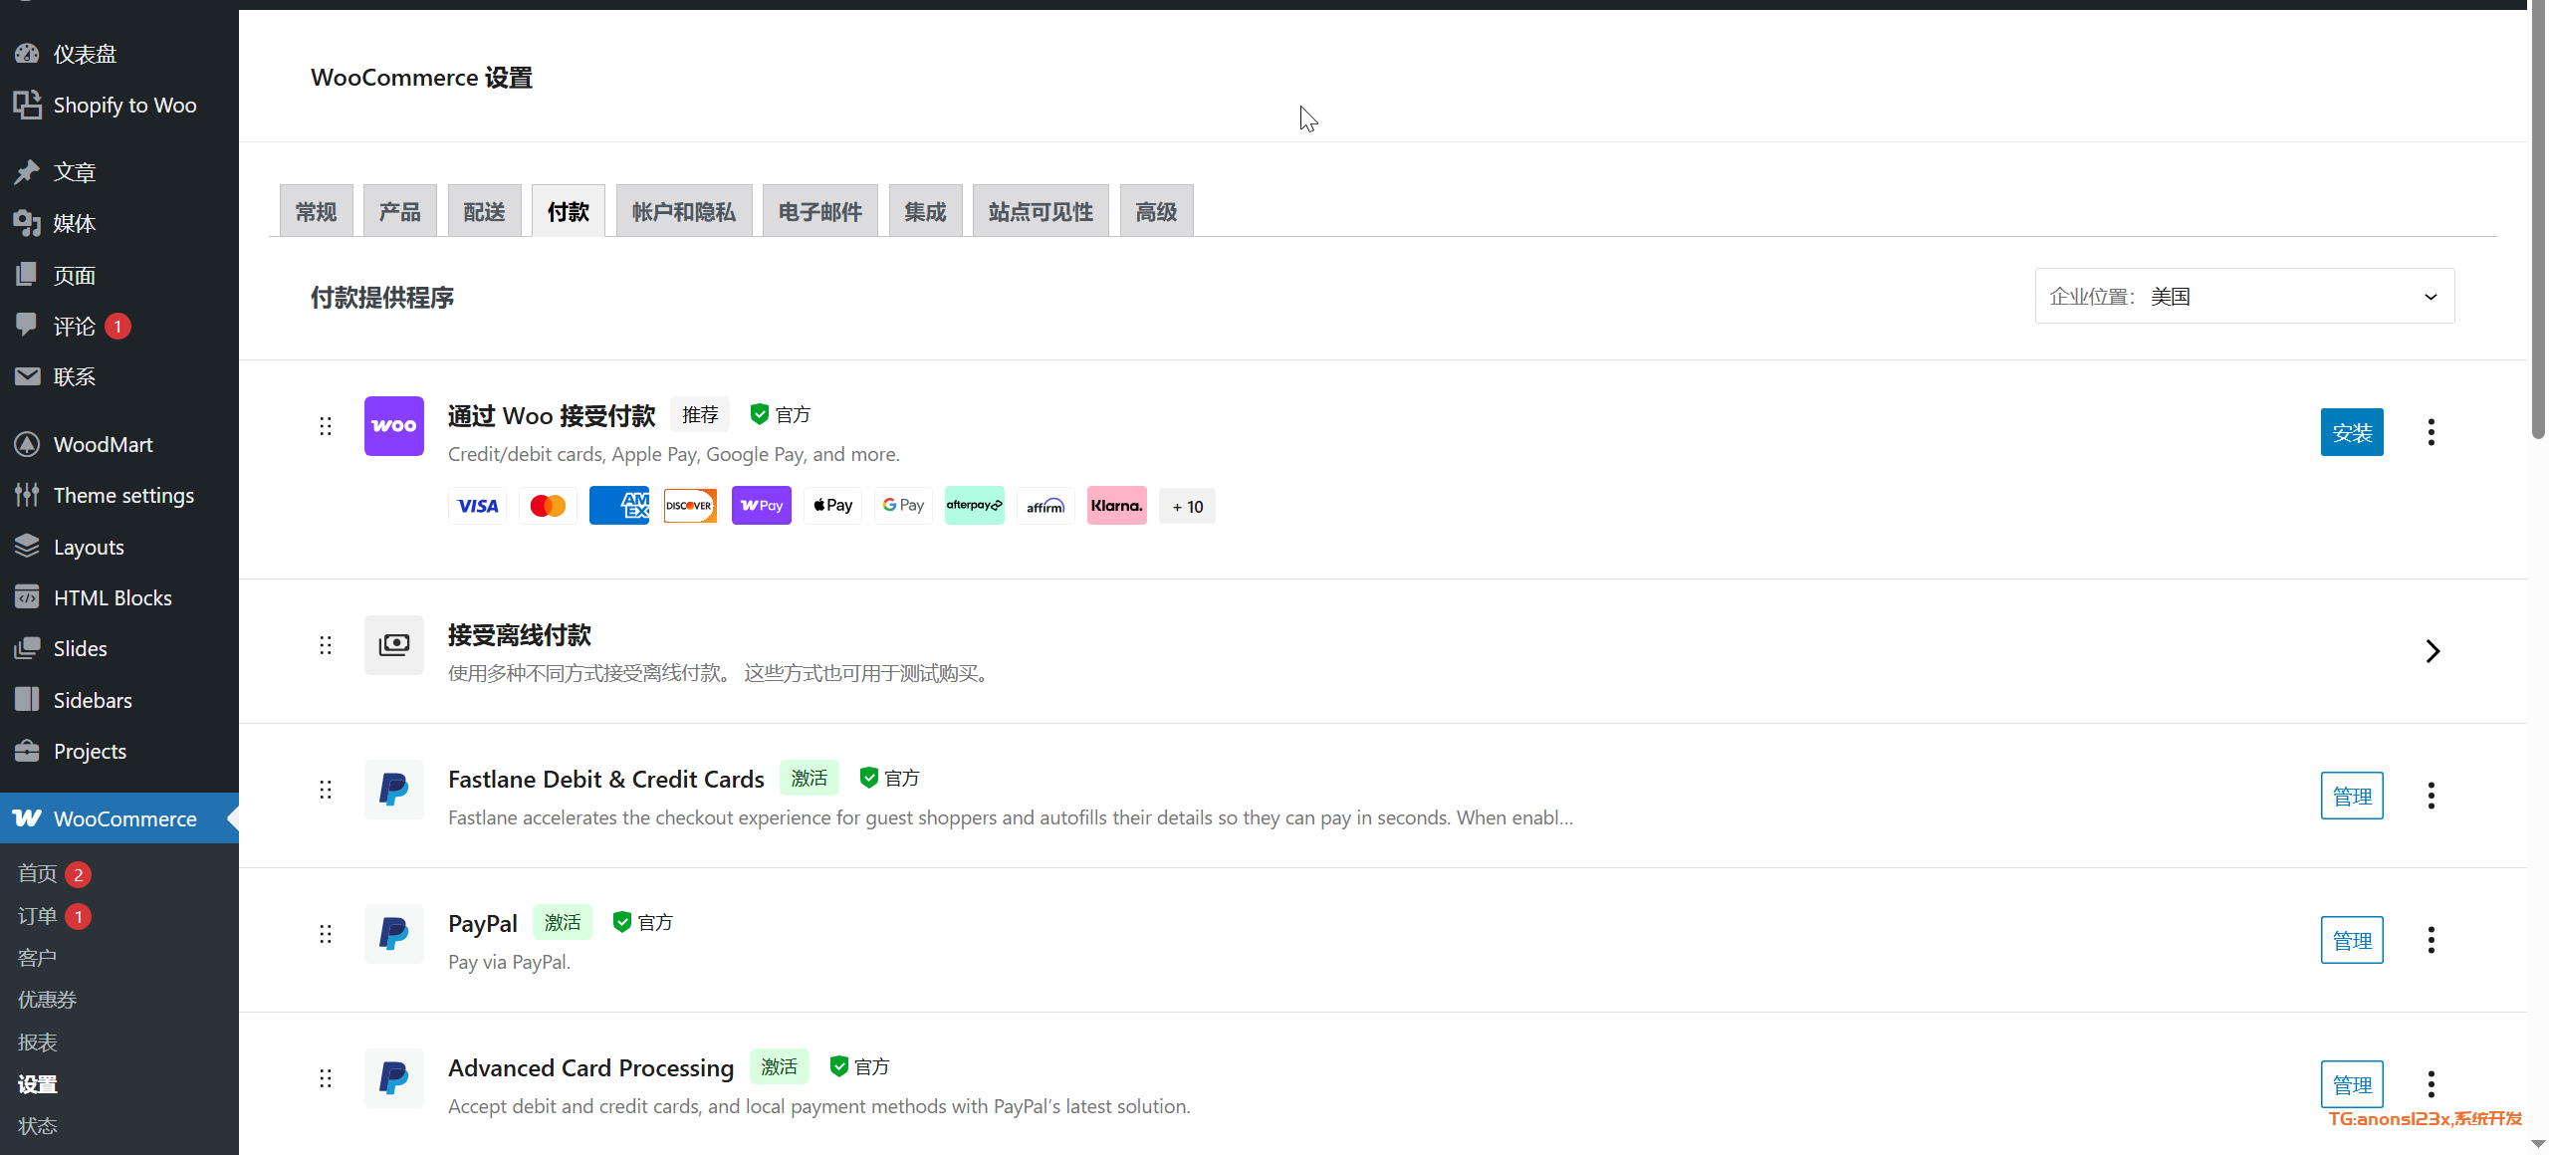Screen dimensions: 2549x1155
Task: Click the offline payments cash icon
Action: 393,645
